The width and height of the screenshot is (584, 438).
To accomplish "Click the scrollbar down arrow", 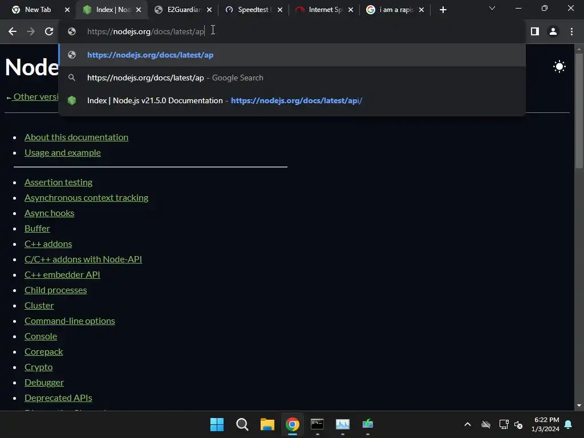I will [579, 405].
